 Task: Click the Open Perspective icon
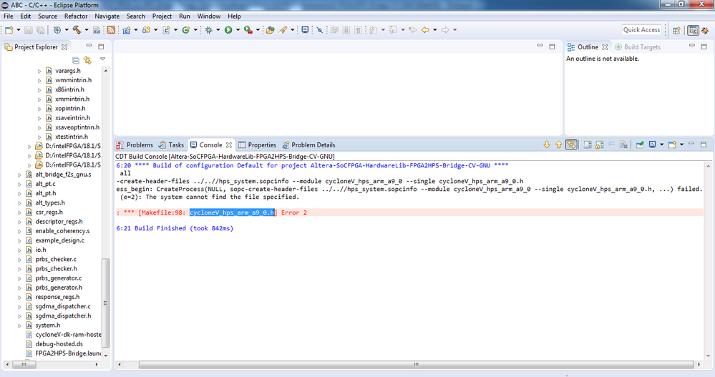[x=676, y=30]
